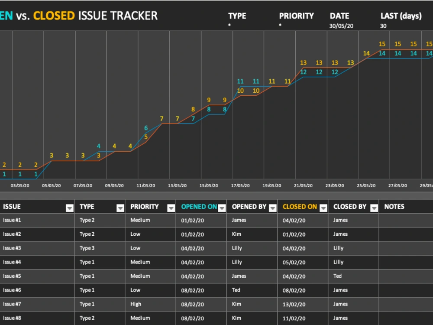Click opened date 01/02/20 in Issue #1 row
The width and height of the screenshot is (433, 325).
point(193,221)
